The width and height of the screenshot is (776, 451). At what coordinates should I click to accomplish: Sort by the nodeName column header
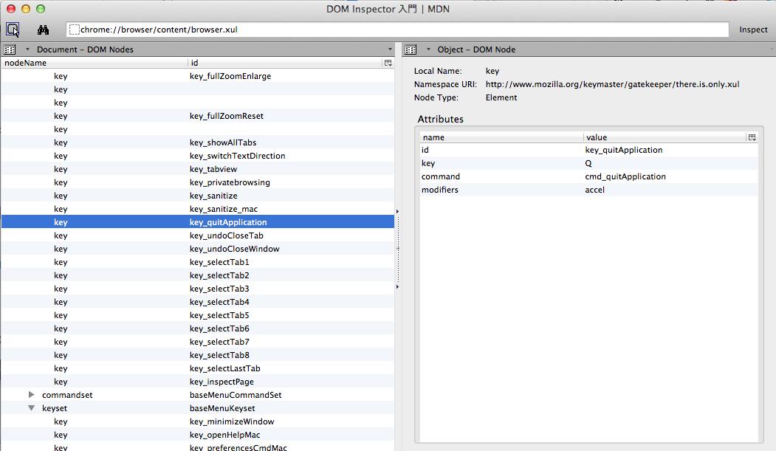[95, 63]
